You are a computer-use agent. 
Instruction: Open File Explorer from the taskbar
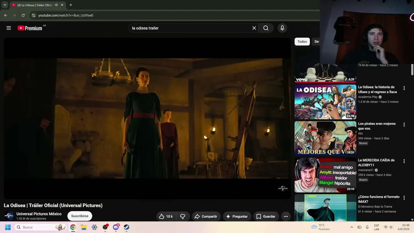pos(83,227)
